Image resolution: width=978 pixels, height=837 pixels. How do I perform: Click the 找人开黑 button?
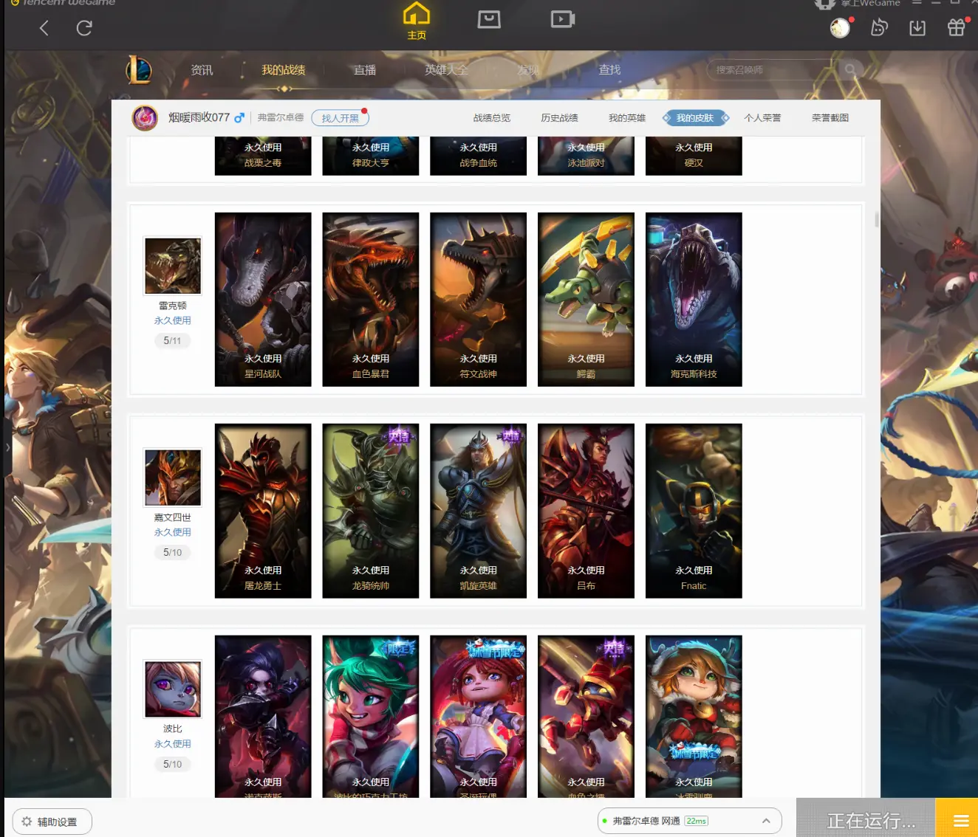point(340,118)
